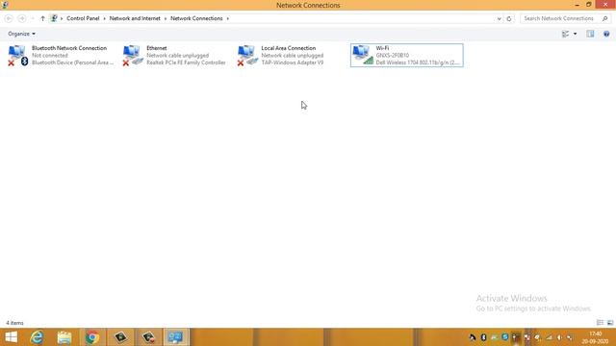Click the window system menu icon

5,5
